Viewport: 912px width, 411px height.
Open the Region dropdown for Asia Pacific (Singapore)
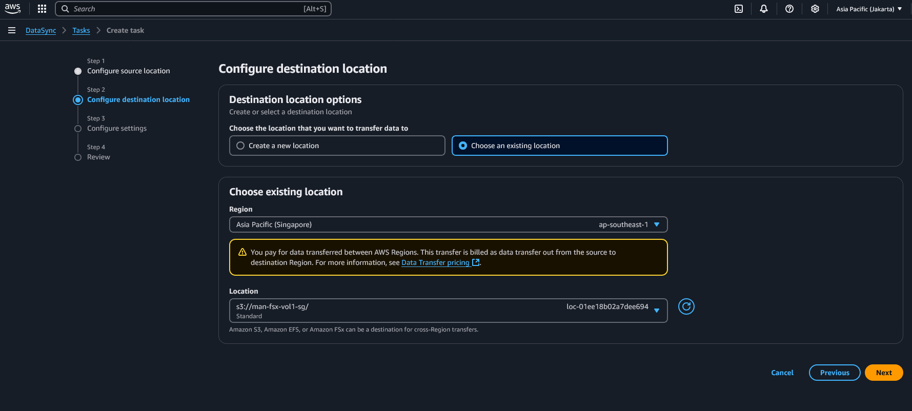[x=448, y=224]
